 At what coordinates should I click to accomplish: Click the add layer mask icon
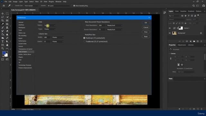[187, 41]
